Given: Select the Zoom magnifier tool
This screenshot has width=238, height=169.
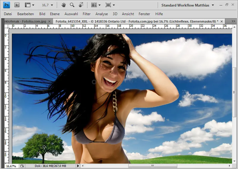Looking at the screenshot, I should click(x=72, y=5).
